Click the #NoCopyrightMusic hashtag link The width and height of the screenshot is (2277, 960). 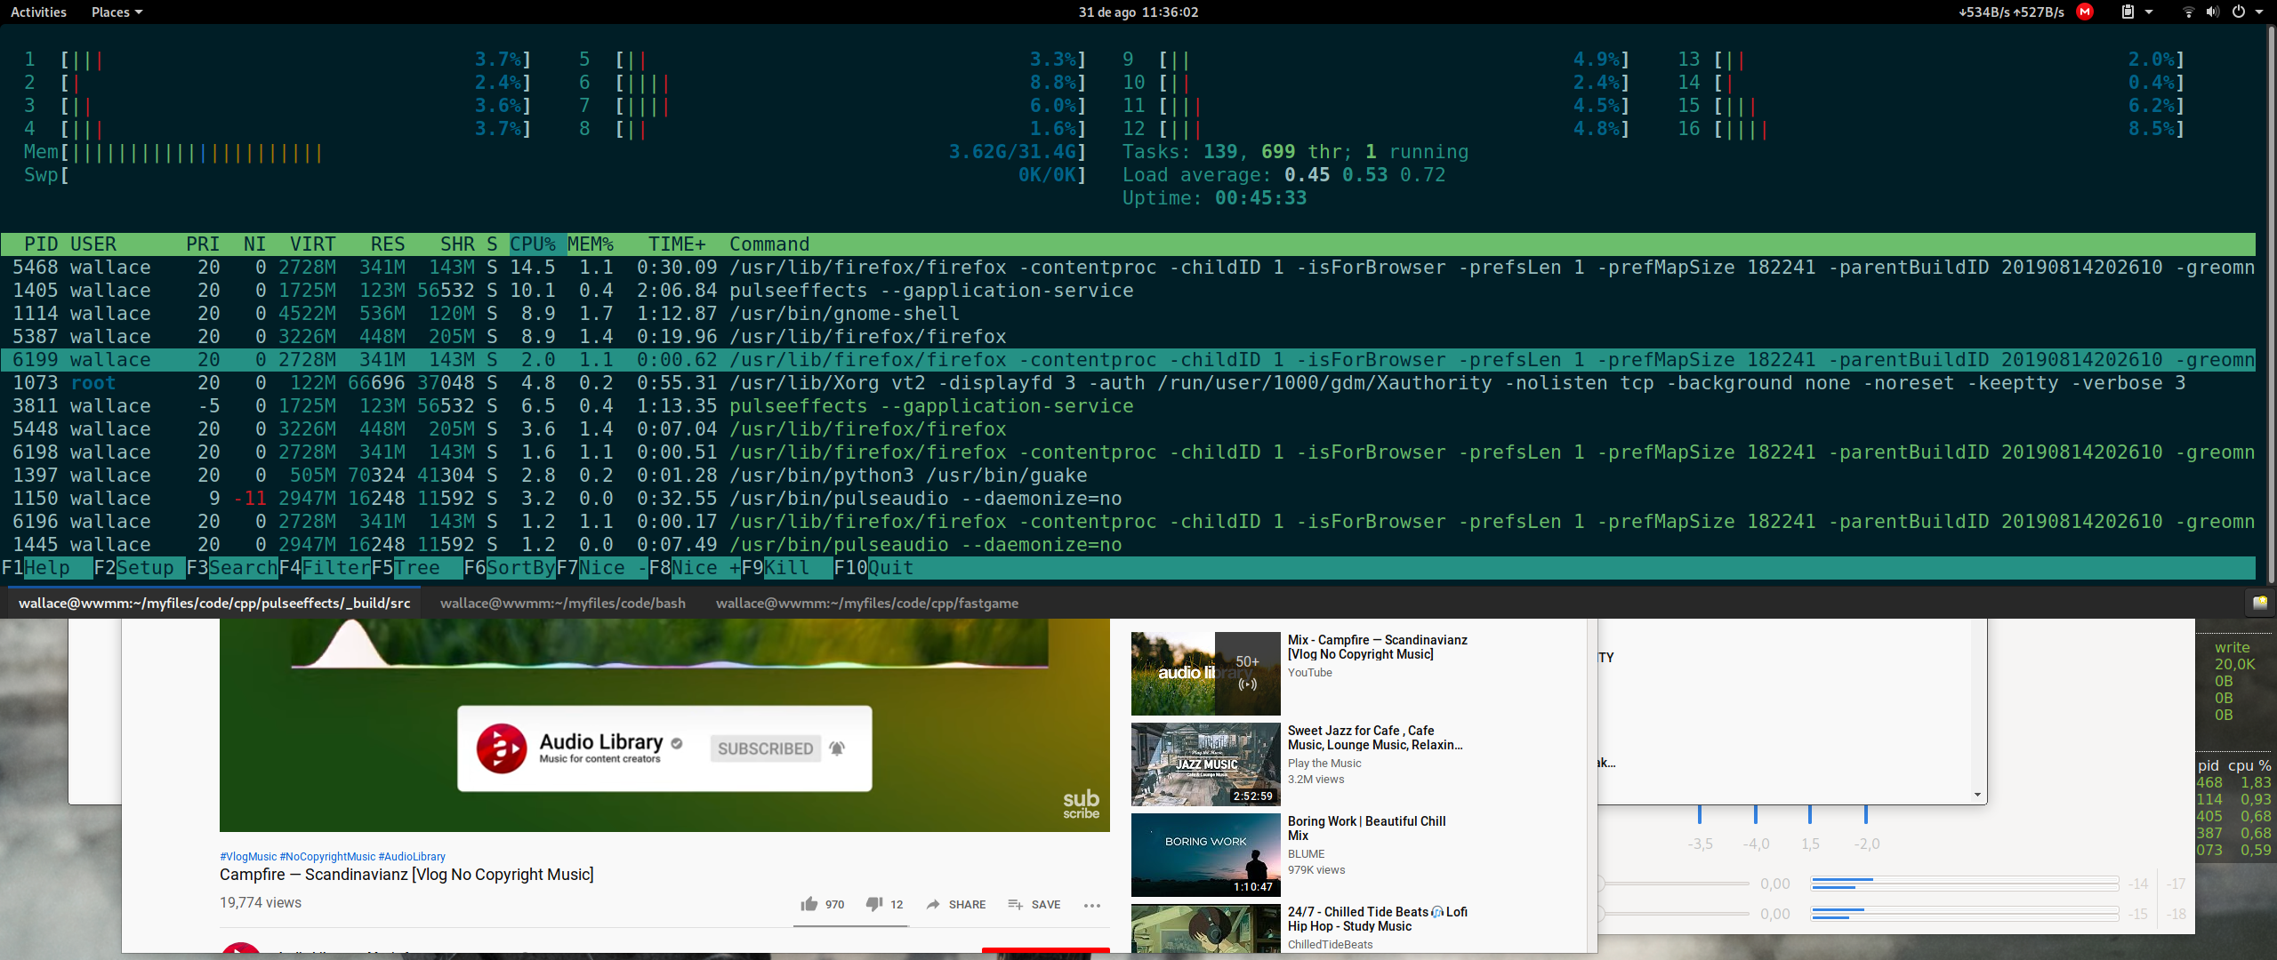327,857
